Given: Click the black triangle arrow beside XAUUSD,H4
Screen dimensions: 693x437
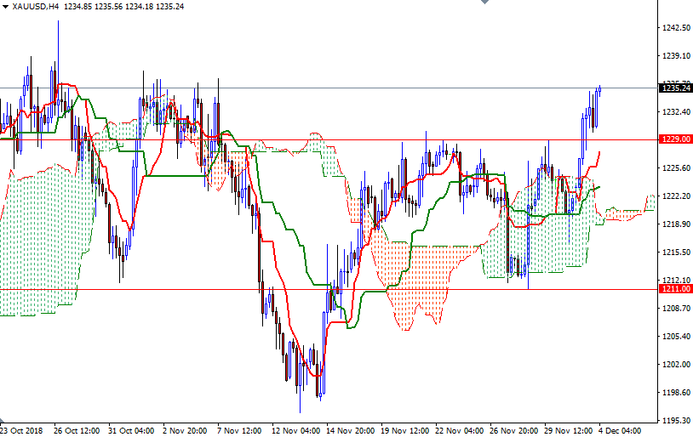Looking at the screenshot, I should coord(6,6).
